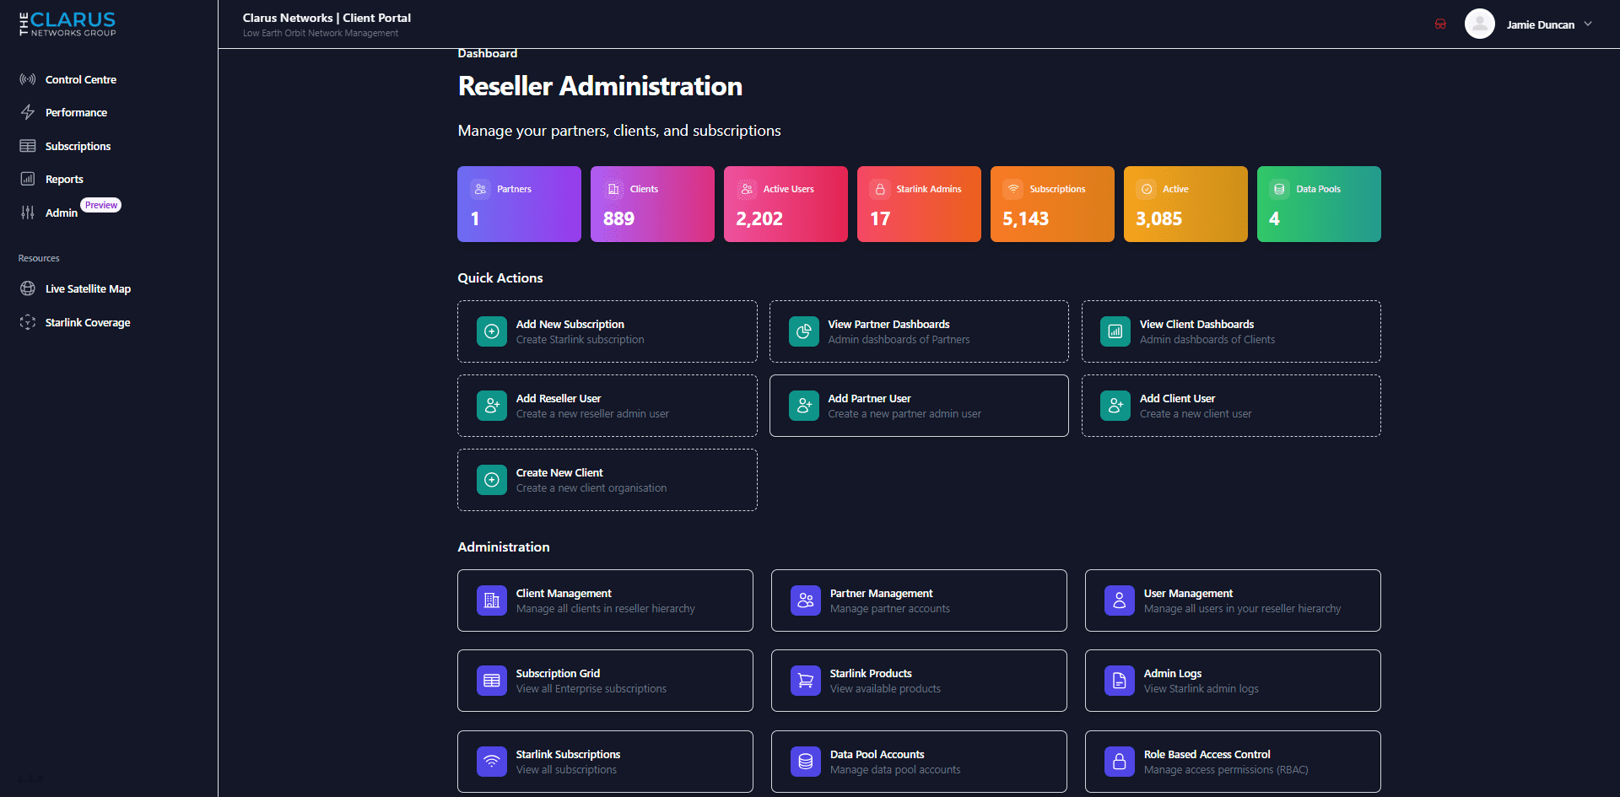This screenshot has width=1620, height=797.
Task: Click the User Management person icon
Action: pyautogui.click(x=1120, y=600)
